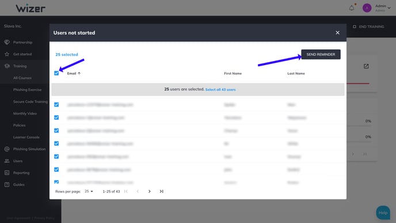396x223 pixels.
Task: Go to the next page of users
Action: click(150, 191)
